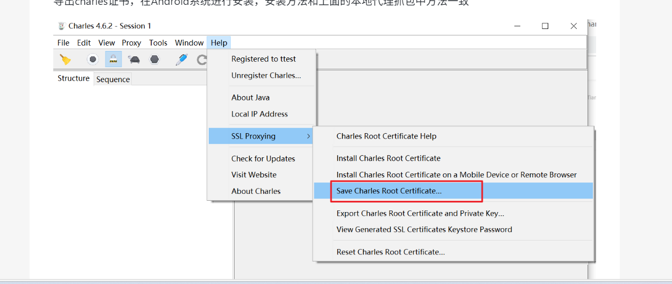Screen dimensions: 672x284
Task: Click the Charles teapot title bar icon
Action: pos(61,26)
